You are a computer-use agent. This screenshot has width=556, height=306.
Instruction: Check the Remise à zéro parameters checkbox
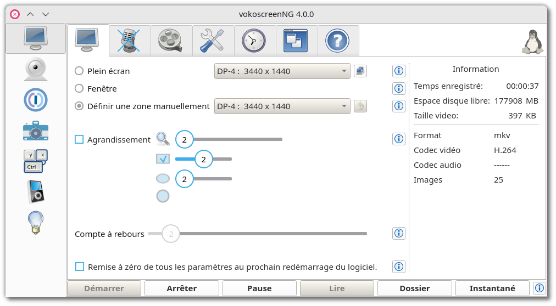point(80,267)
